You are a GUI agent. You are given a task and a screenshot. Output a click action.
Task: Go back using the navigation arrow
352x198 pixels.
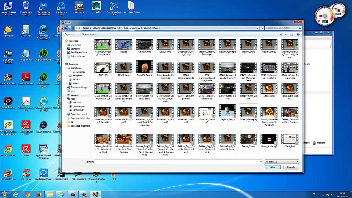click(64, 28)
